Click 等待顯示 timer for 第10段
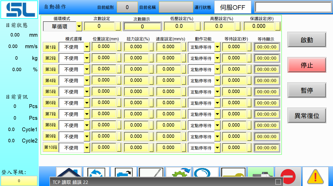This screenshot has width=333, height=186. (x=267, y=148)
